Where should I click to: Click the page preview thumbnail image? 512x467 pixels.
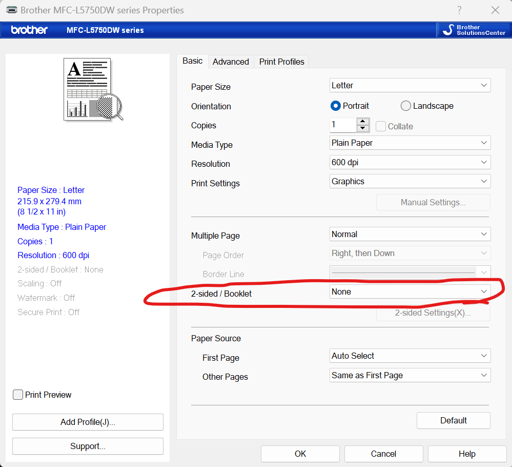click(93, 90)
